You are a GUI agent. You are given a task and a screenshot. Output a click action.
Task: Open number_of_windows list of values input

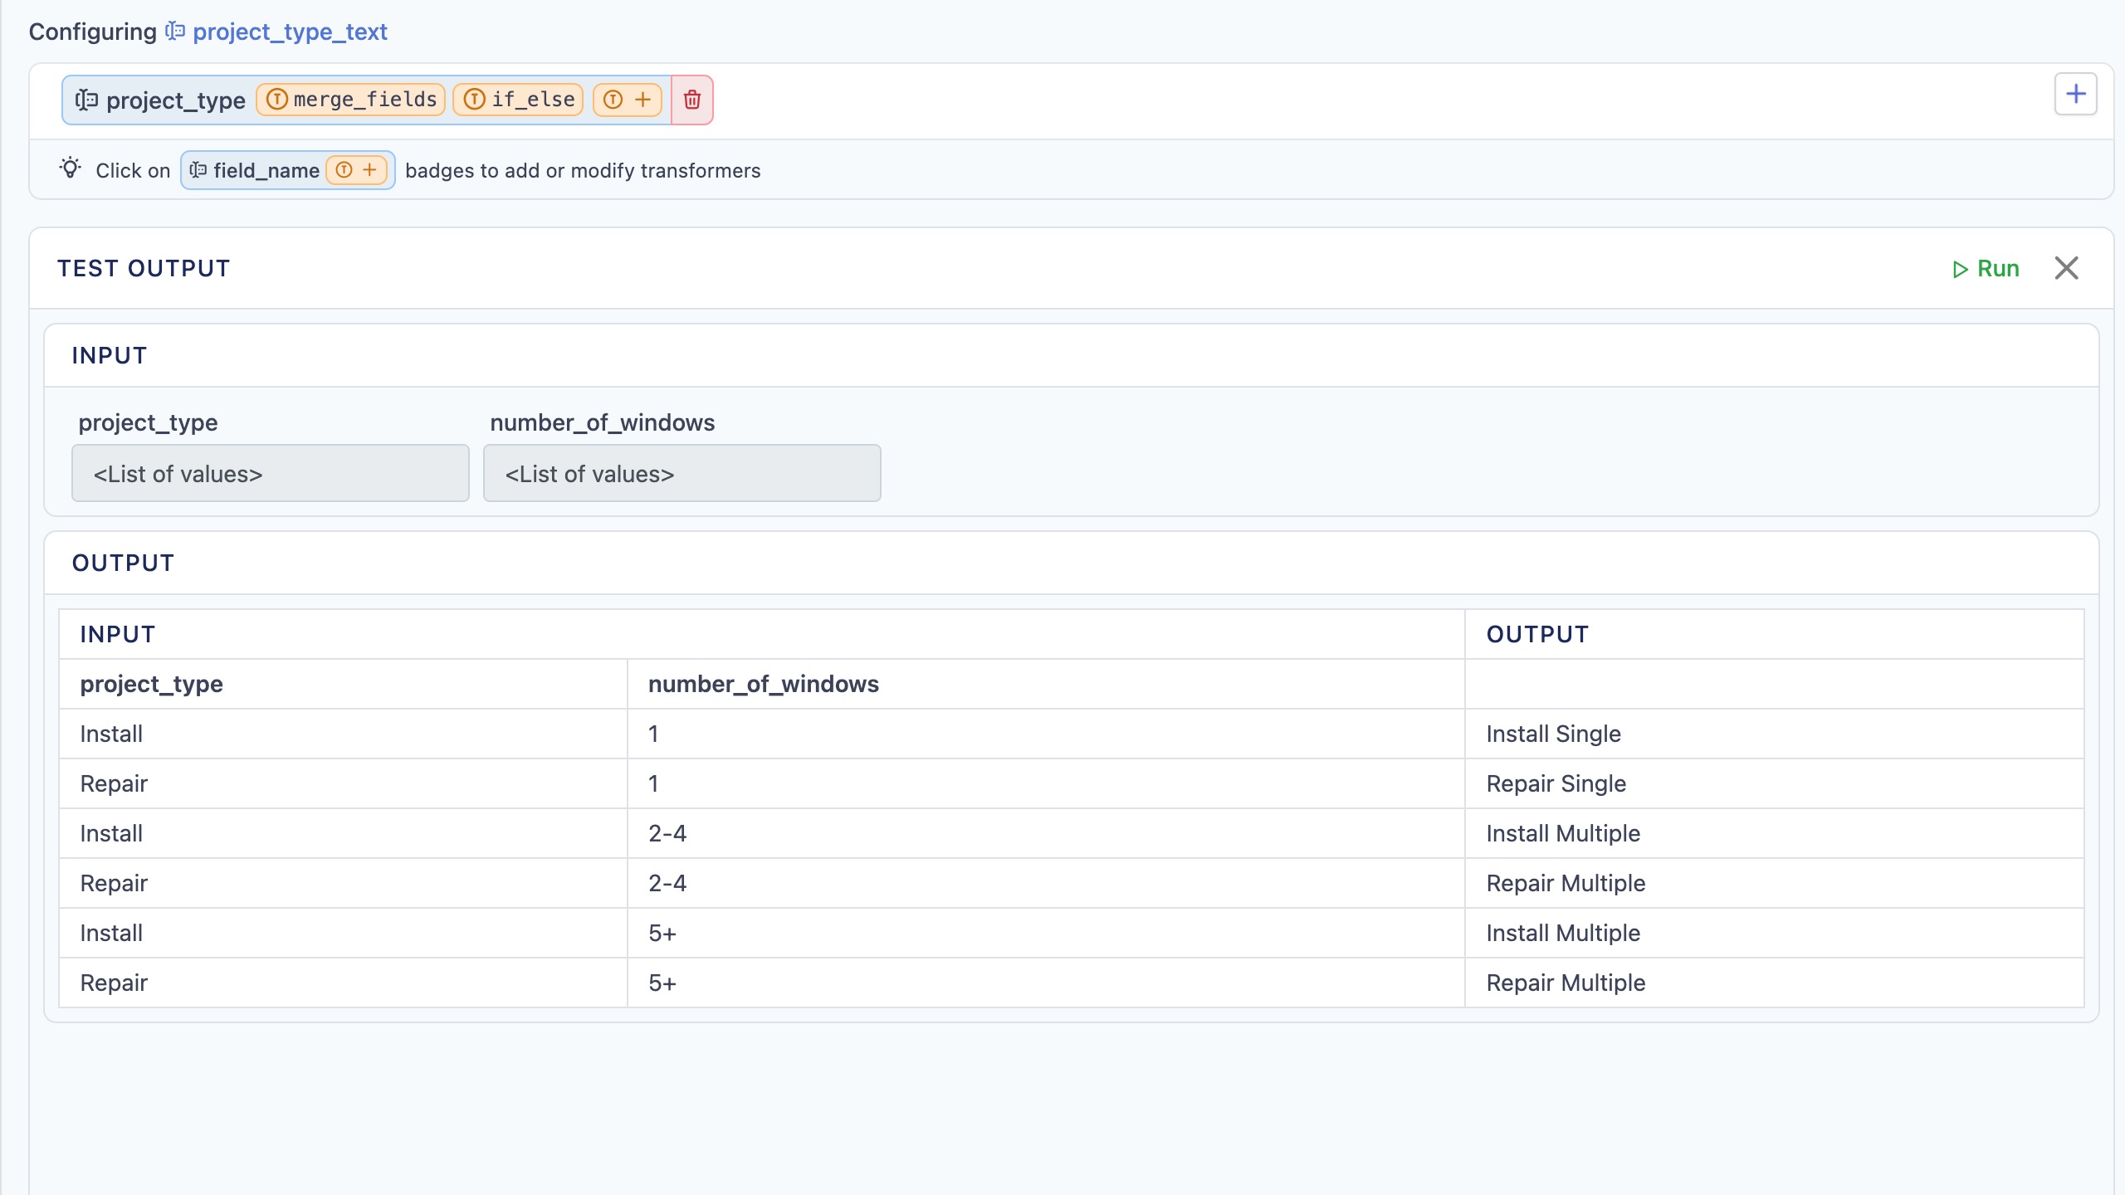pos(681,474)
